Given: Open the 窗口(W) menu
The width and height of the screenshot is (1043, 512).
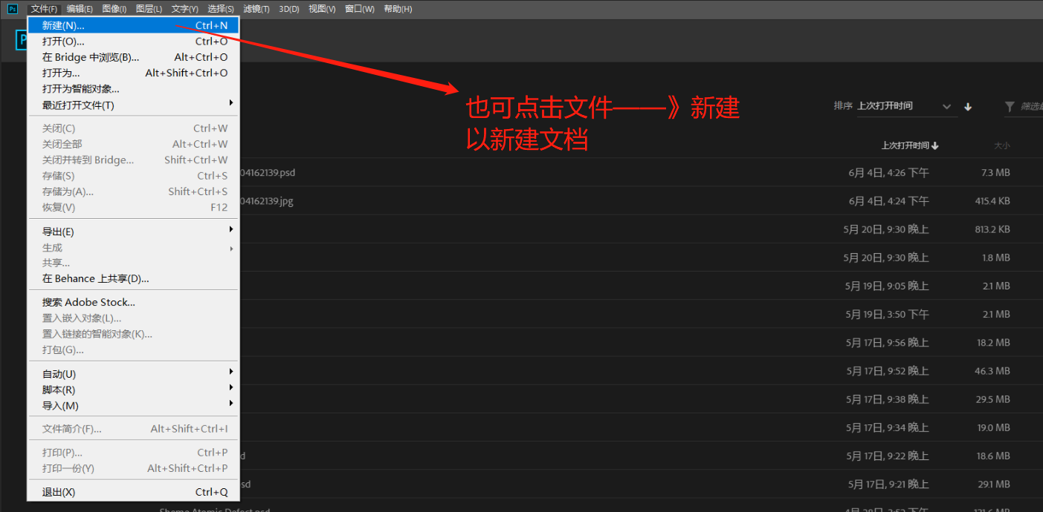Looking at the screenshot, I should coord(360,9).
